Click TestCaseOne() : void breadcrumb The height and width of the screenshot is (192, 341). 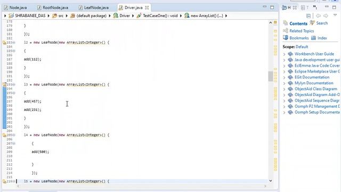(157, 15)
